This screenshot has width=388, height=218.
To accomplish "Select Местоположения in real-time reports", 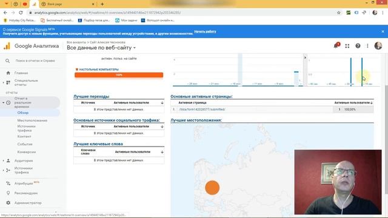I will click(32, 121).
